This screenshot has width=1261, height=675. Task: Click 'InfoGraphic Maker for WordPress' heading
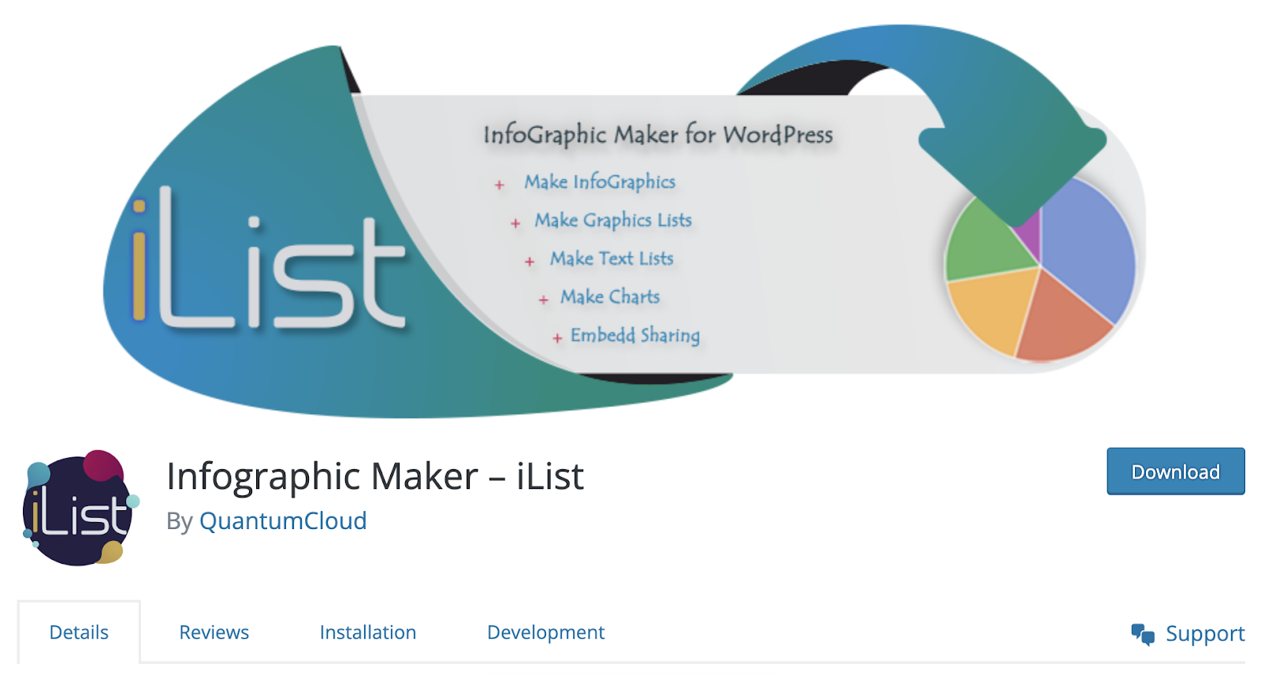pyautogui.click(x=658, y=135)
